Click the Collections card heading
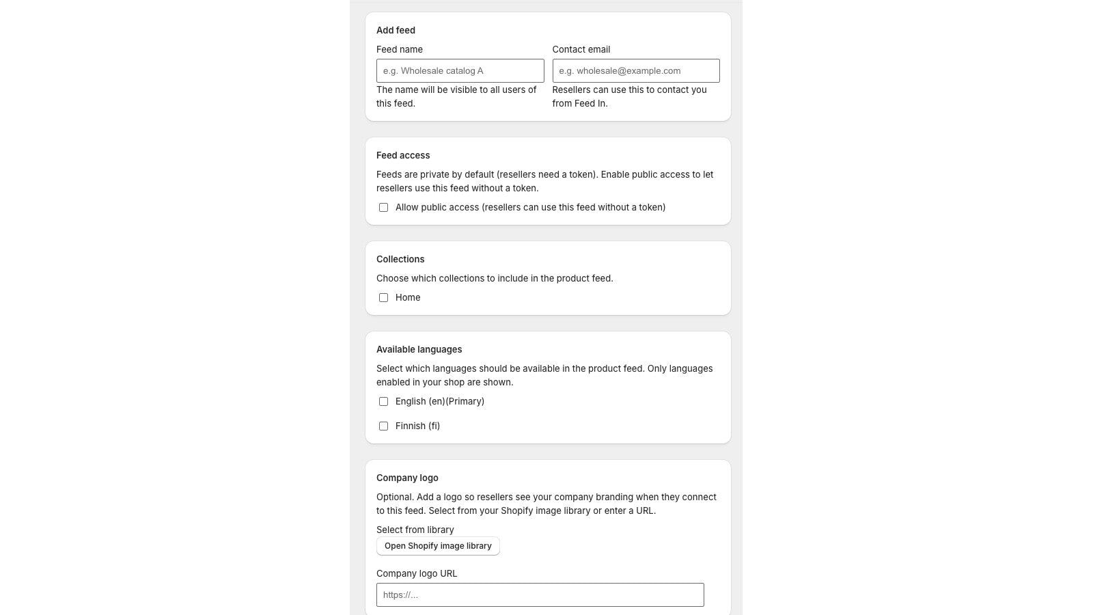 (x=400, y=259)
